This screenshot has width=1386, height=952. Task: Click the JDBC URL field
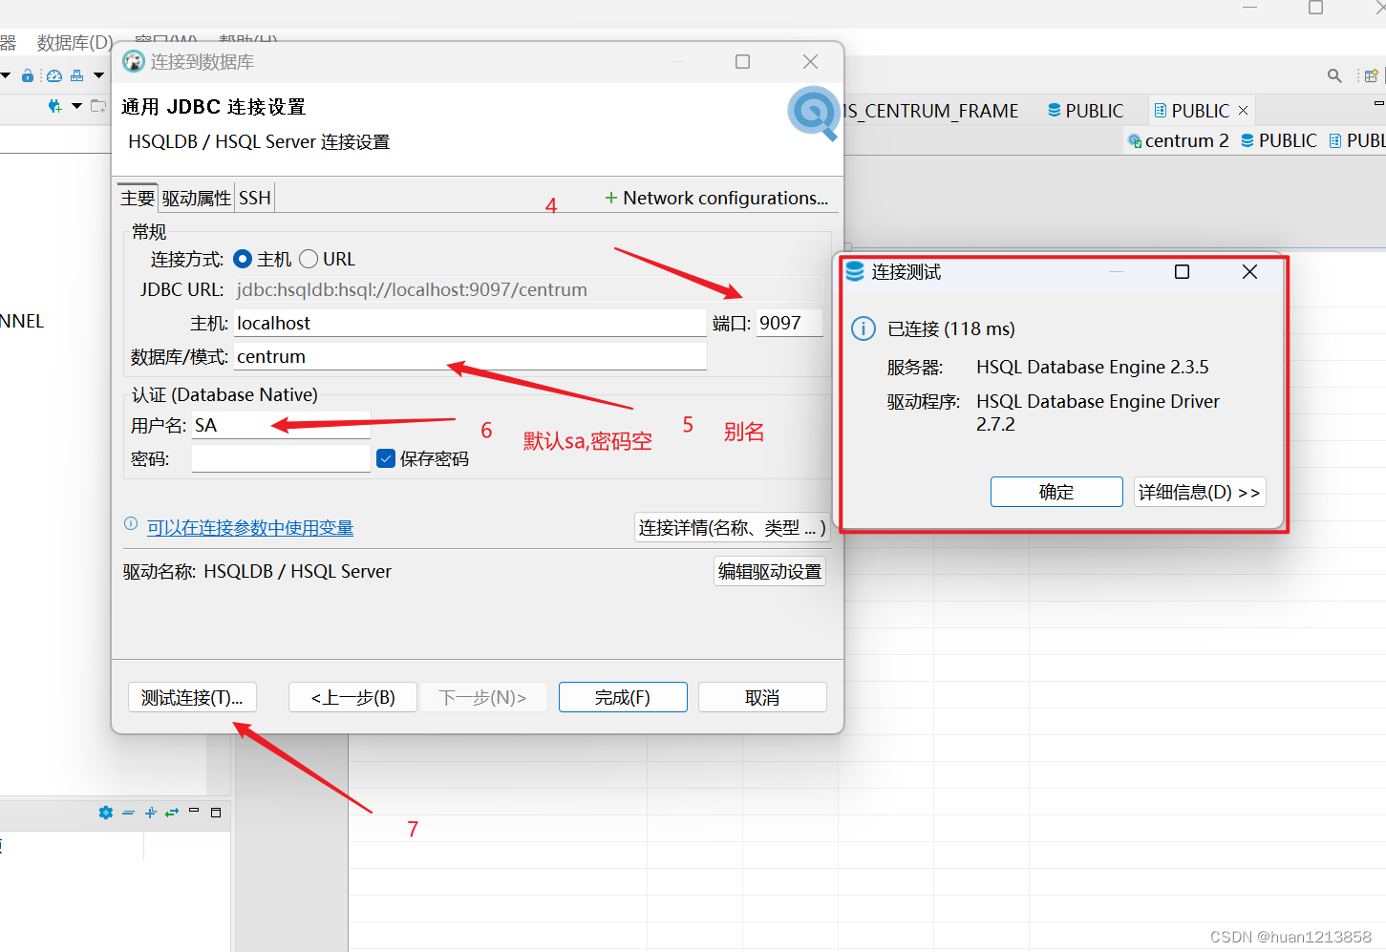pos(528,289)
